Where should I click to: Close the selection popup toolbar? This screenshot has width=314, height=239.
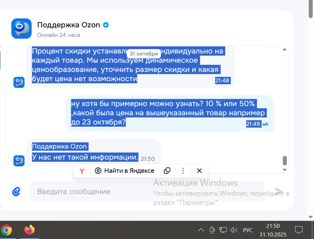tap(199, 171)
